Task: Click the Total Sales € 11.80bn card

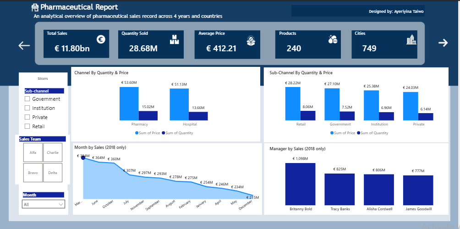Action: pos(76,44)
